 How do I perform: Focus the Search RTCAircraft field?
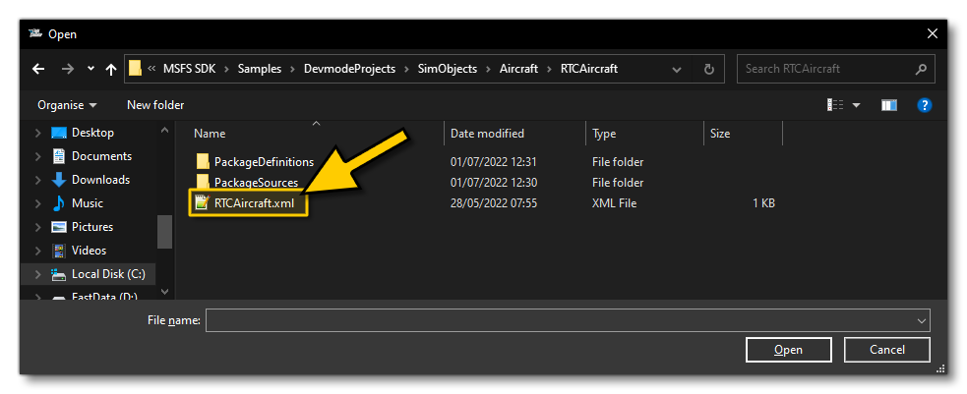835,69
